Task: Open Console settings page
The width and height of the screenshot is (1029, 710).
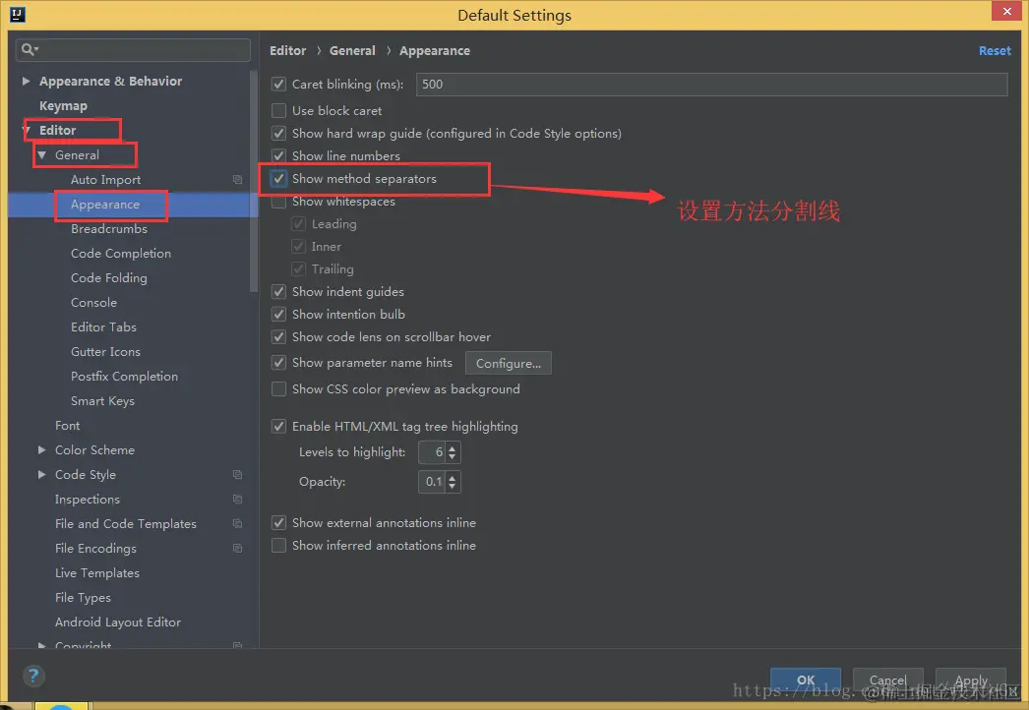Action: pyautogui.click(x=93, y=303)
